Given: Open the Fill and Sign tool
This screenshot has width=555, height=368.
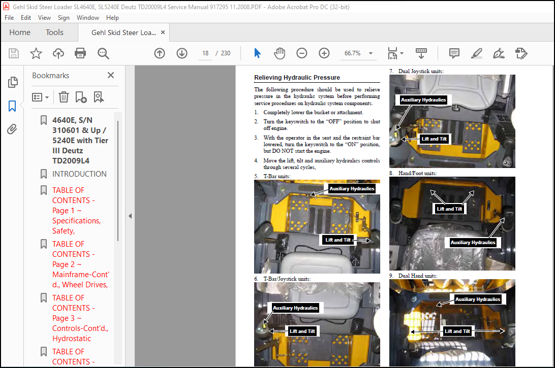Looking at the screenshot, I should 499,53.
